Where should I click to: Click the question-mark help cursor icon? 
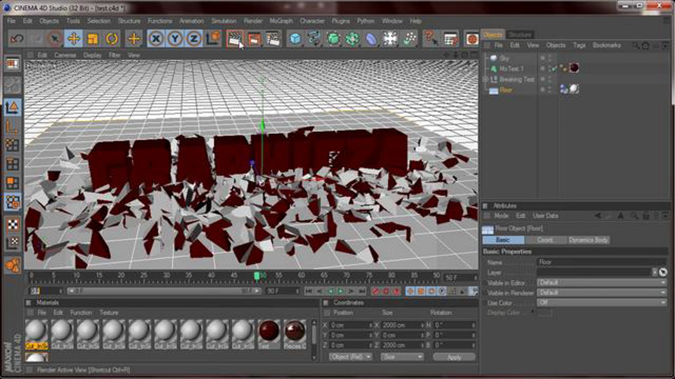coord(431,38)
